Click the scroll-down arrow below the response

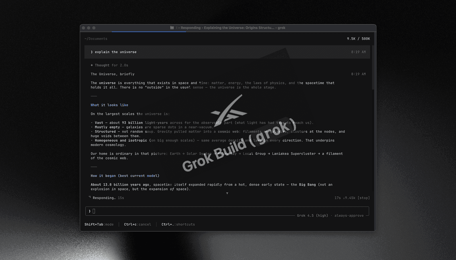coord(227,193)
